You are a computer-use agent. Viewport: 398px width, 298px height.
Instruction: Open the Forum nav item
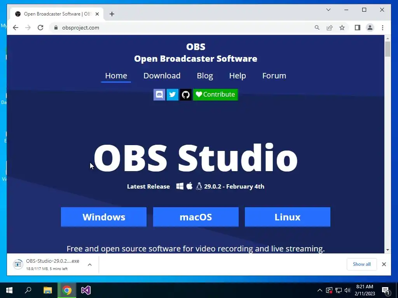pos(274,76)
